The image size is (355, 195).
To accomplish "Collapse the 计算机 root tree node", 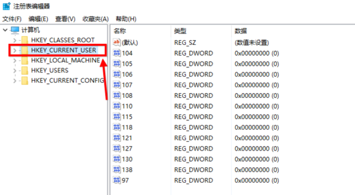I will [x=5, y=30].
